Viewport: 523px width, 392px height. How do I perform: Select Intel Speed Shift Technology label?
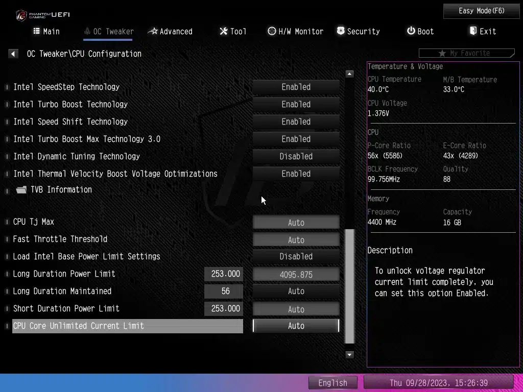70,121
